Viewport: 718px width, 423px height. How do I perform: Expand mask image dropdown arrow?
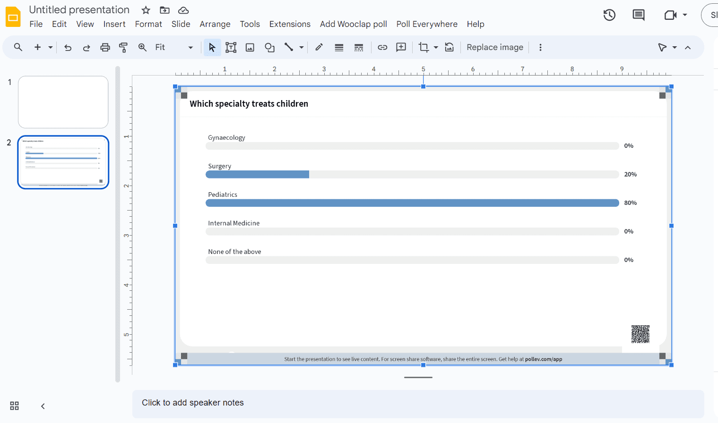click(x=435, y=47)
